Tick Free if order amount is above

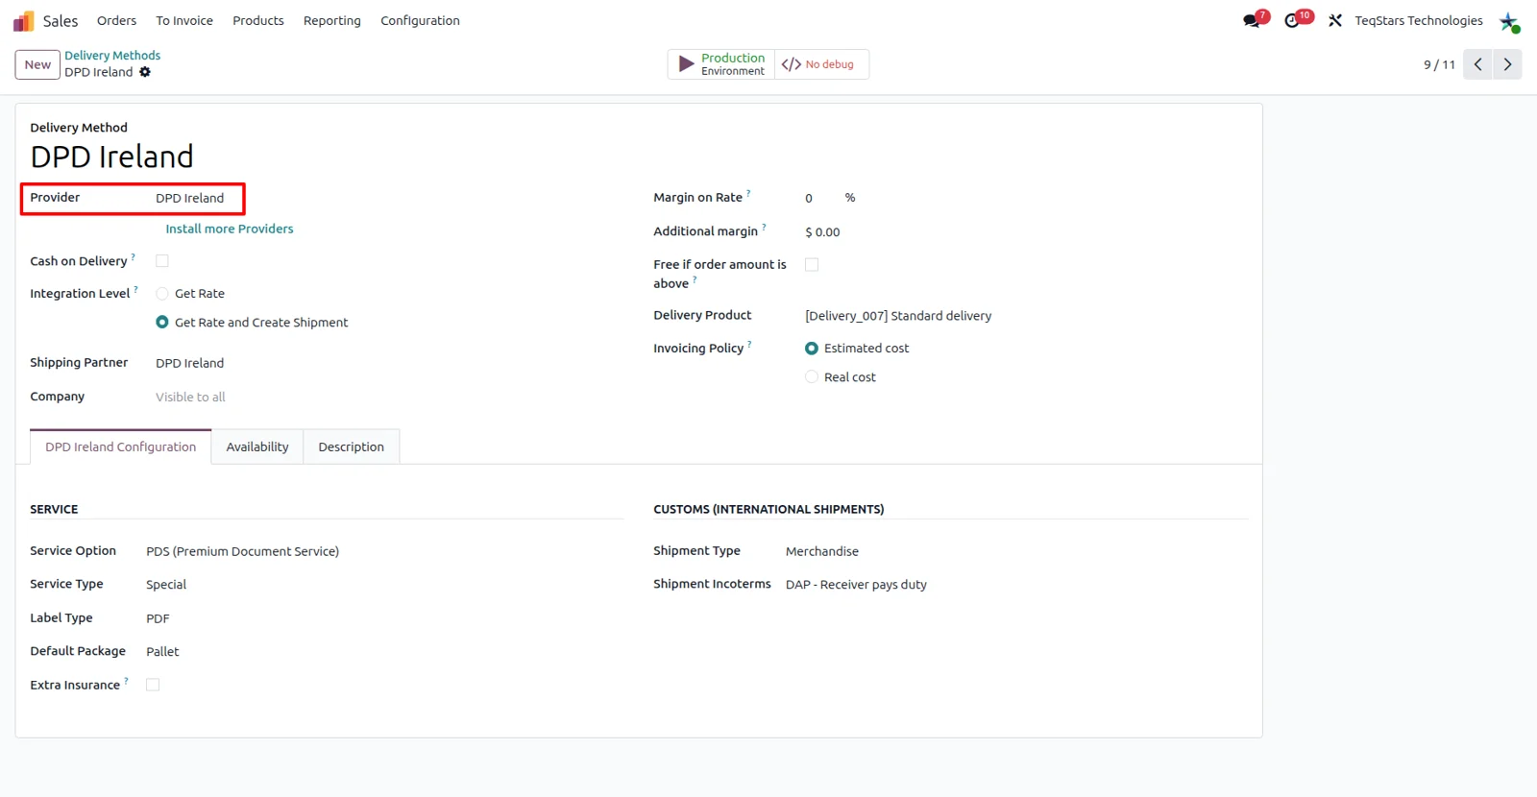click(x=812, y=265)
